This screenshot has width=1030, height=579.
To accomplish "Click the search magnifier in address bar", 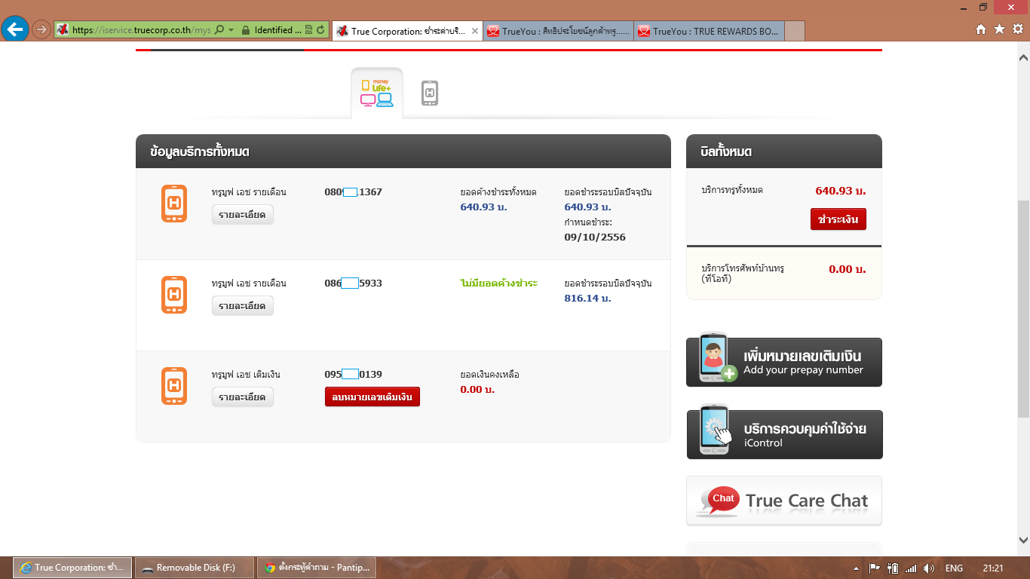I will tap(219, 30).
